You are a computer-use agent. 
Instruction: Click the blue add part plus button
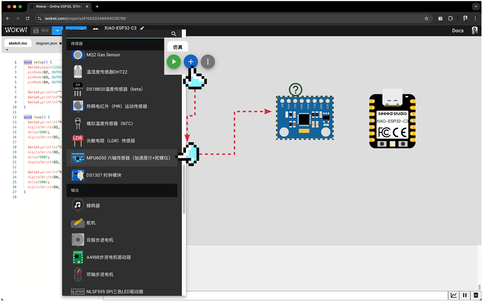tap(191, 61)
